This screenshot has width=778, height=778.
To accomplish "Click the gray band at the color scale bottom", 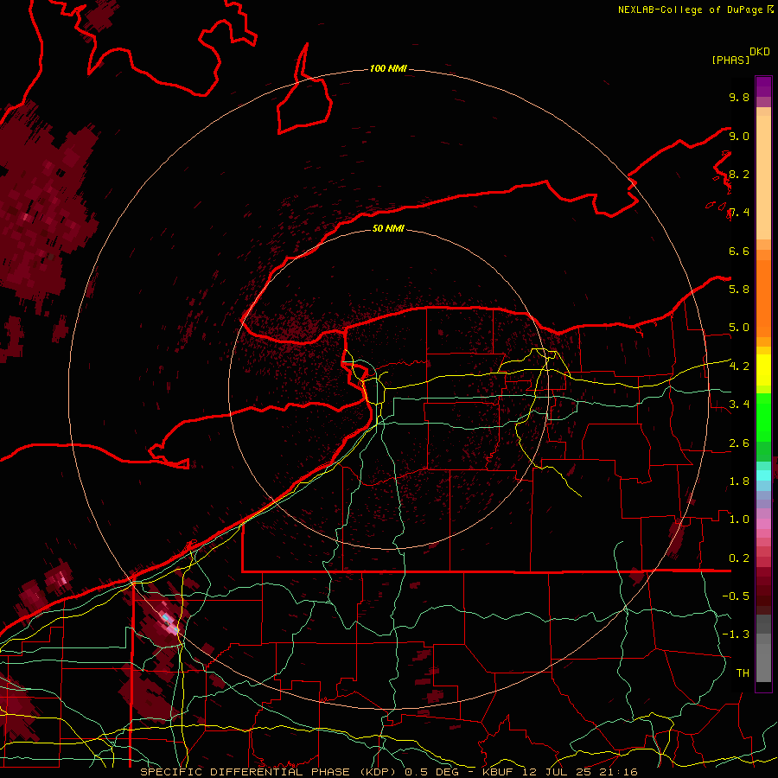I will (x=763, y=650).
